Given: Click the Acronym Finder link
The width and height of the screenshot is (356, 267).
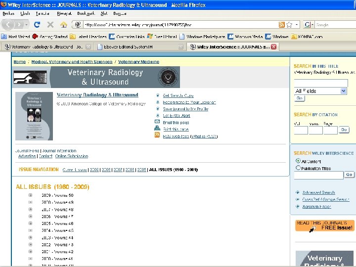Looking at the screenshot, I should coord(316,207).
